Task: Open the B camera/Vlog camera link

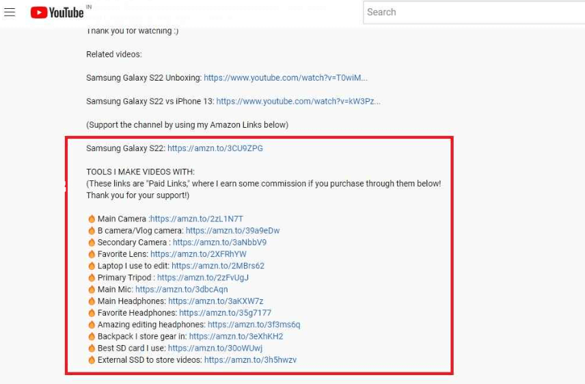Action: (232, 231)
